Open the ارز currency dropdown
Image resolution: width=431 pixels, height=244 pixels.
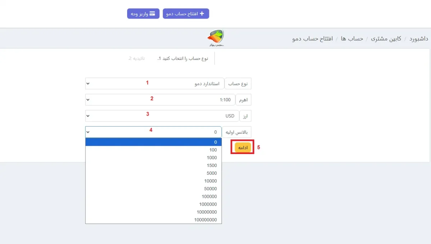click(x=162, y=116)
